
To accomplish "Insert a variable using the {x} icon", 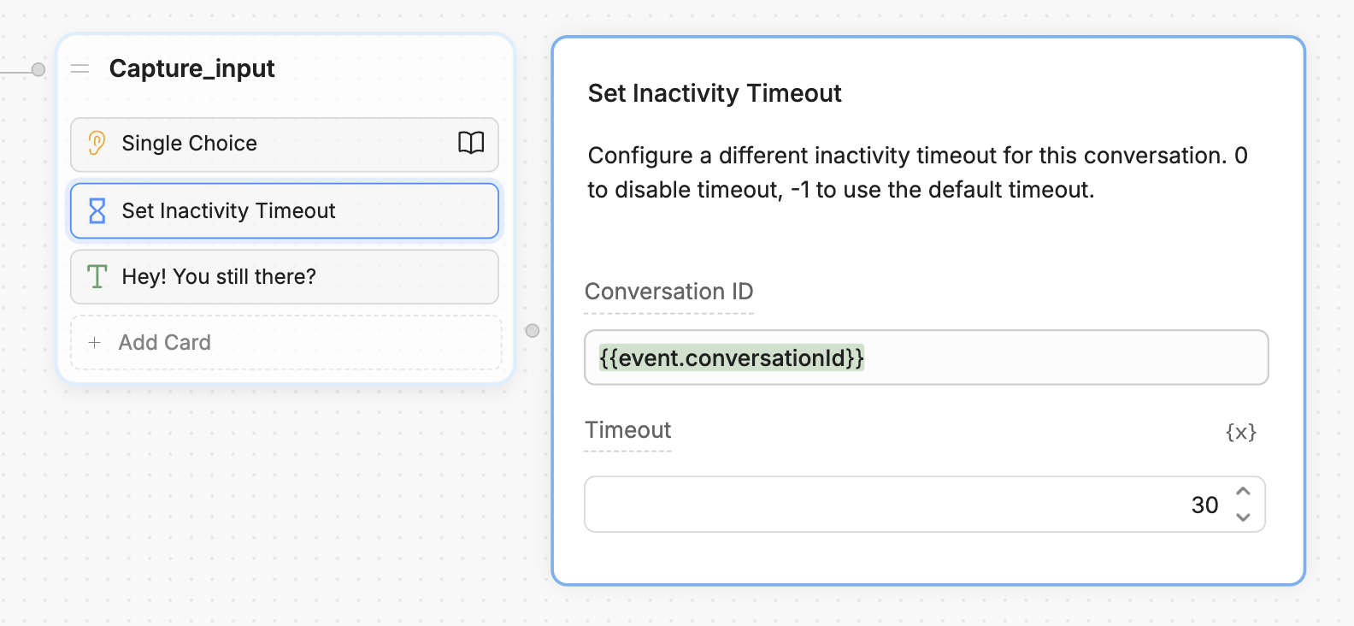I will [1241, 432].
